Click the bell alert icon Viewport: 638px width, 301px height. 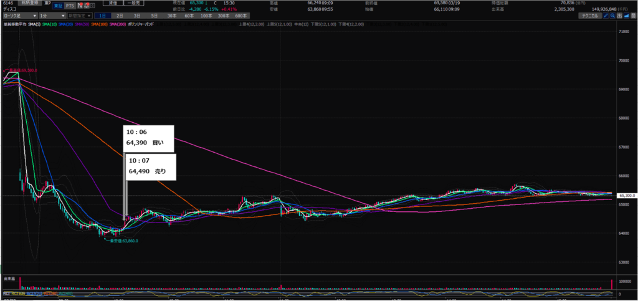(86, 6)
